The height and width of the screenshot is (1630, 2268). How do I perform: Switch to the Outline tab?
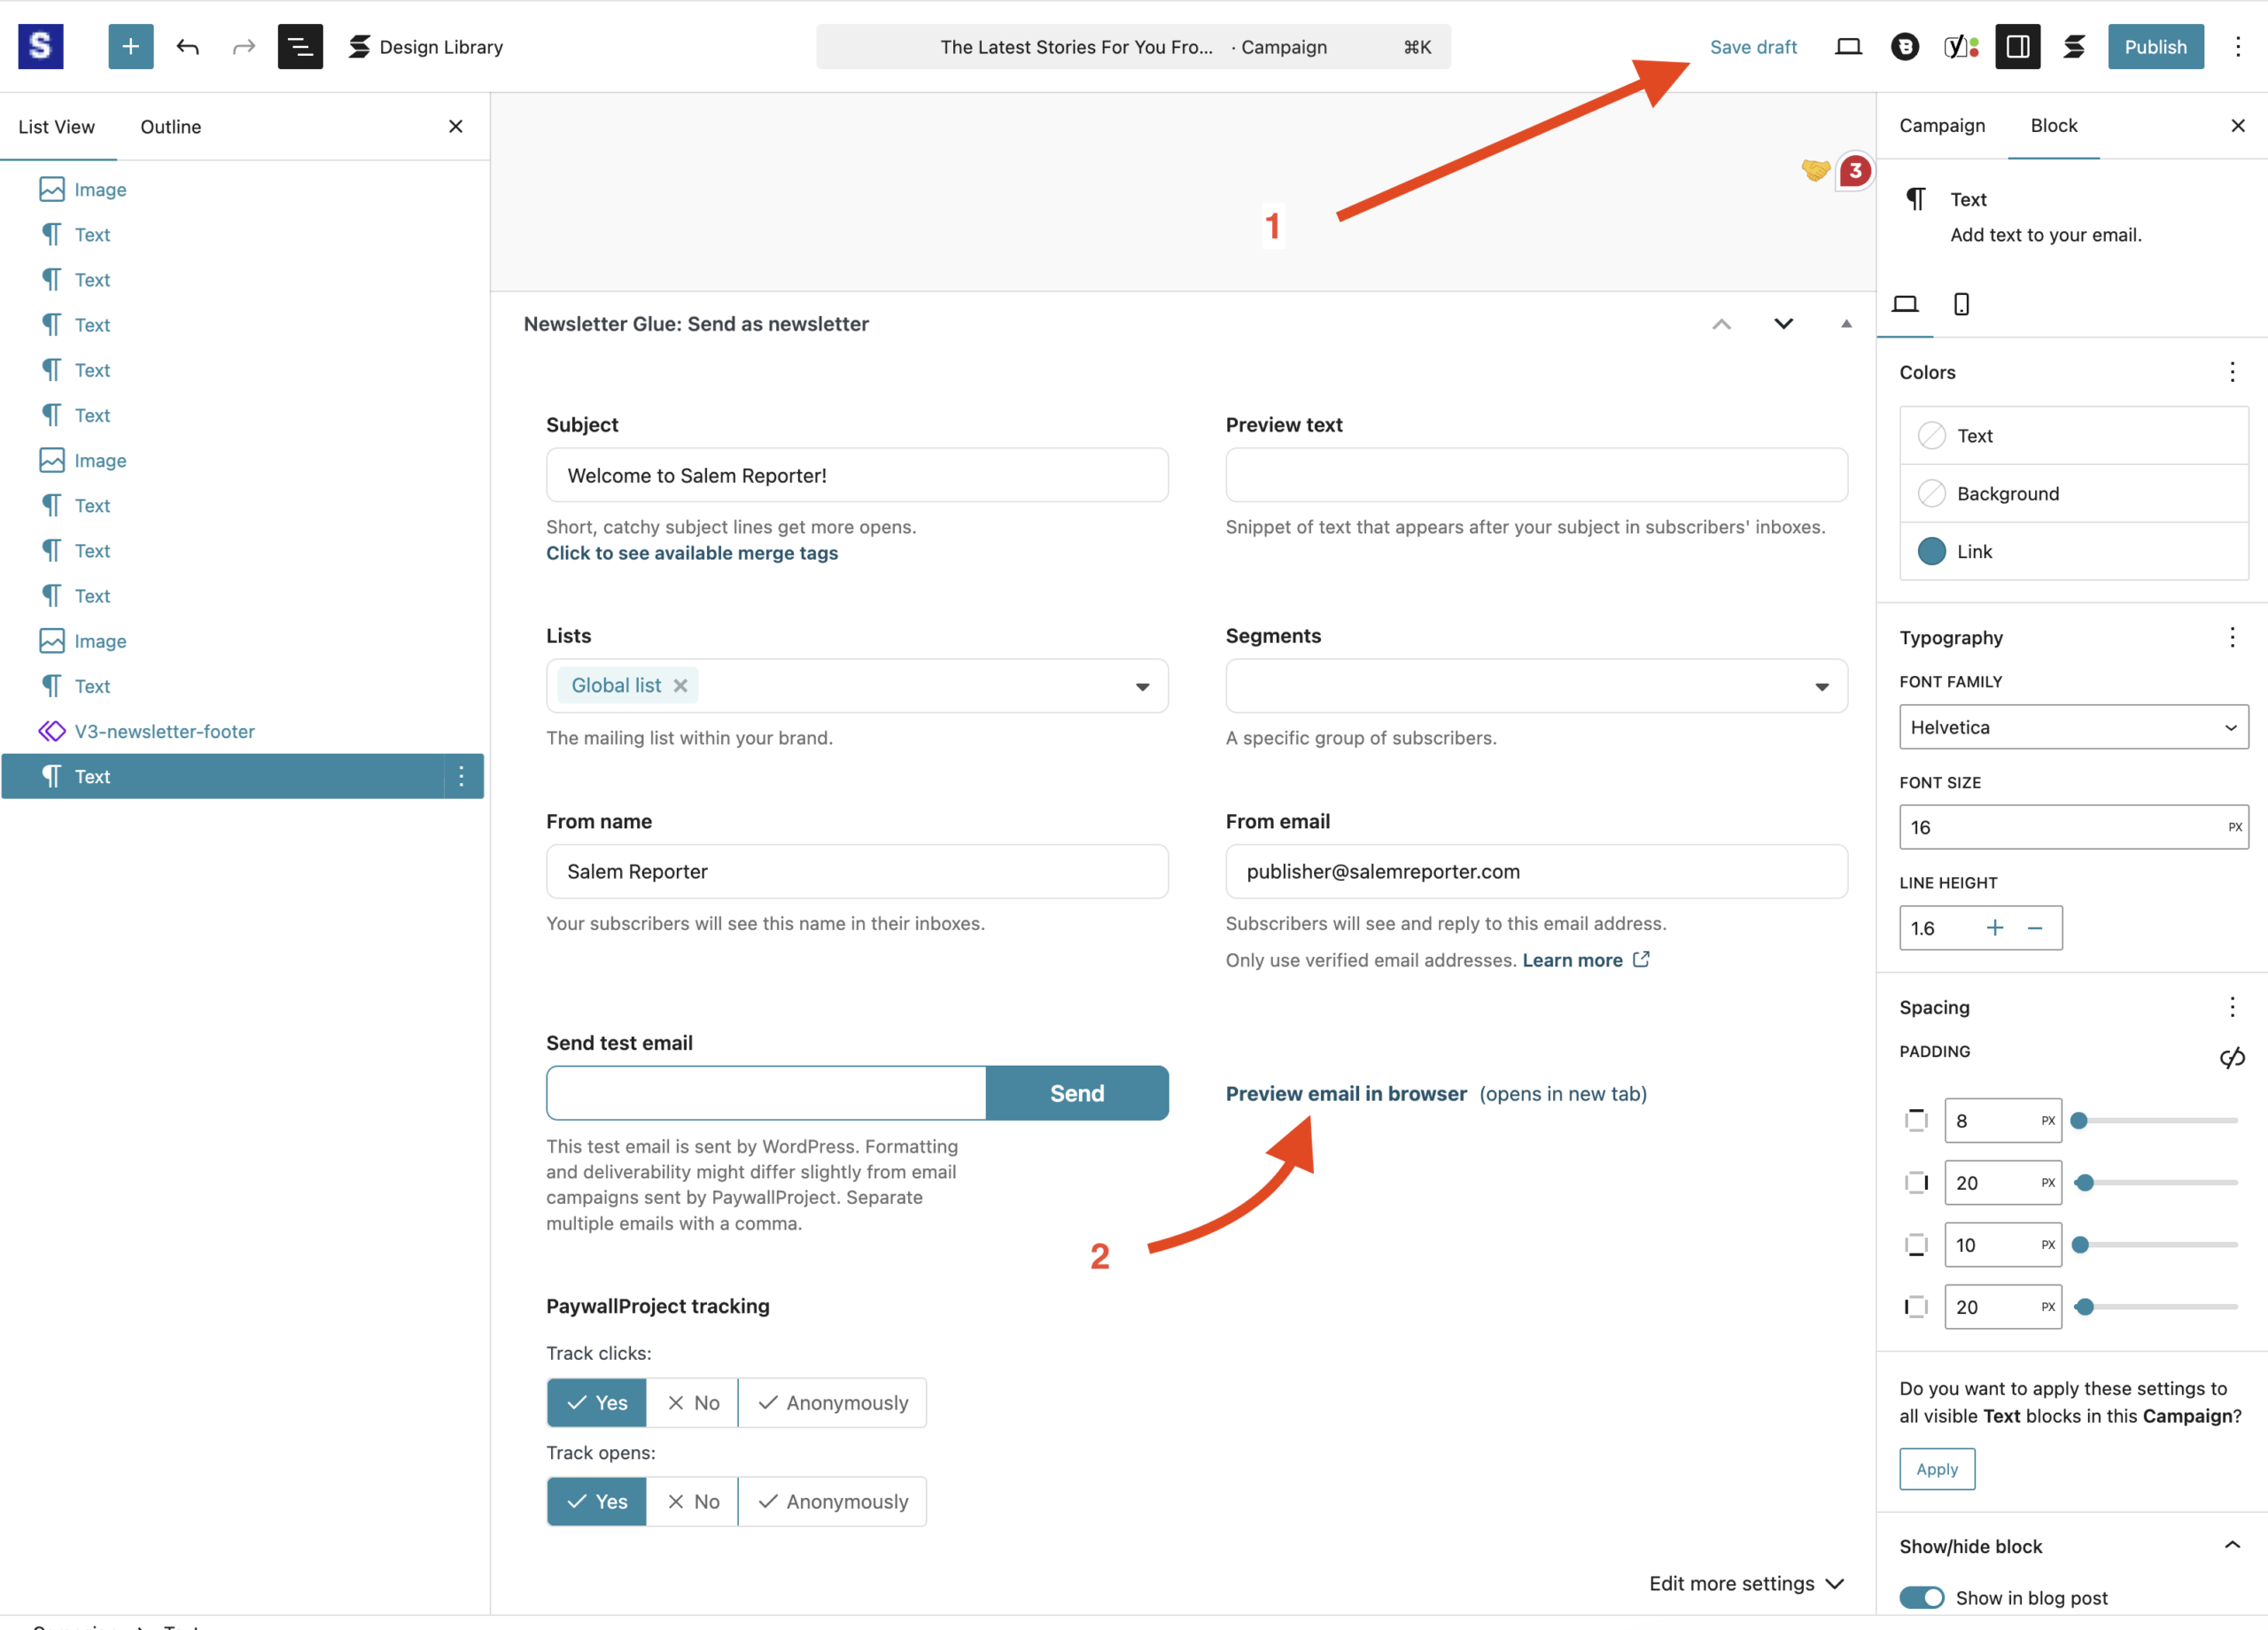(171, 126)
